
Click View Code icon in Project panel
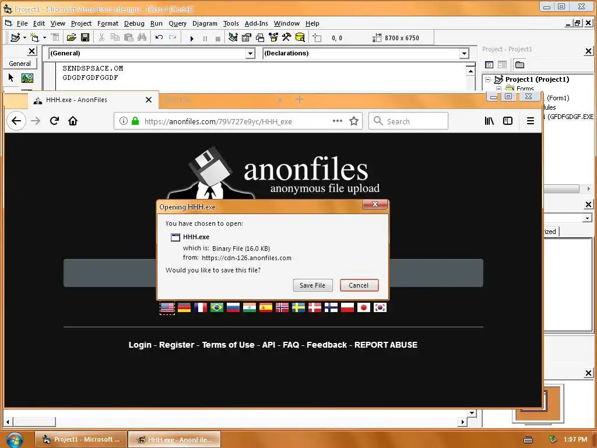(489, 65)
